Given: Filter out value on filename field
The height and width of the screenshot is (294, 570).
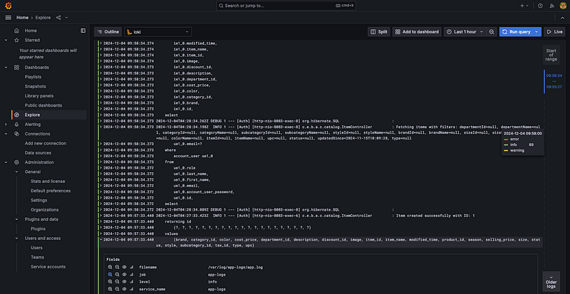Looking at the screenshot, I should pyautogui.click(x=117, y=267).
